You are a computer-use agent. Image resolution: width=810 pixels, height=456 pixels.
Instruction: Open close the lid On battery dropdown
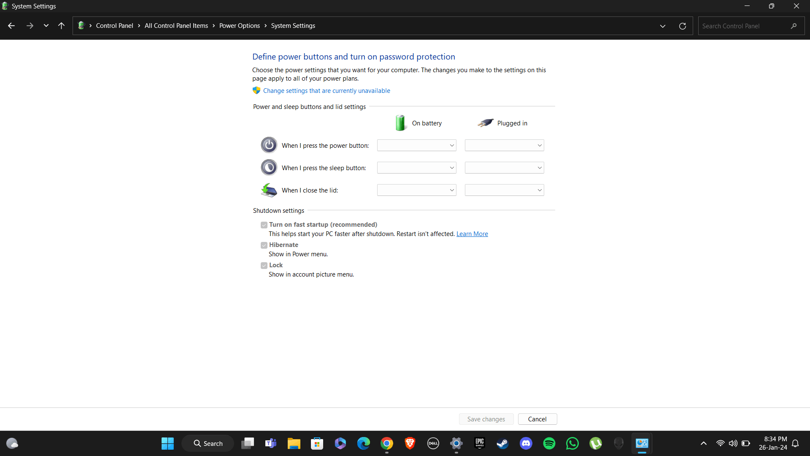416,190
